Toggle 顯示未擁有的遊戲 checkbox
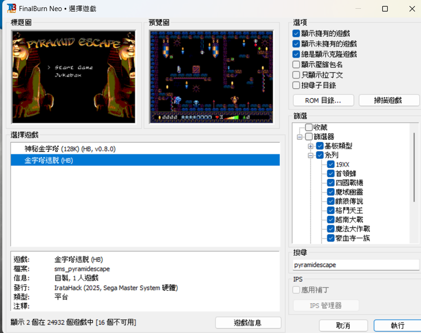Screen dimensions: 421x333 tap(296, 44)
